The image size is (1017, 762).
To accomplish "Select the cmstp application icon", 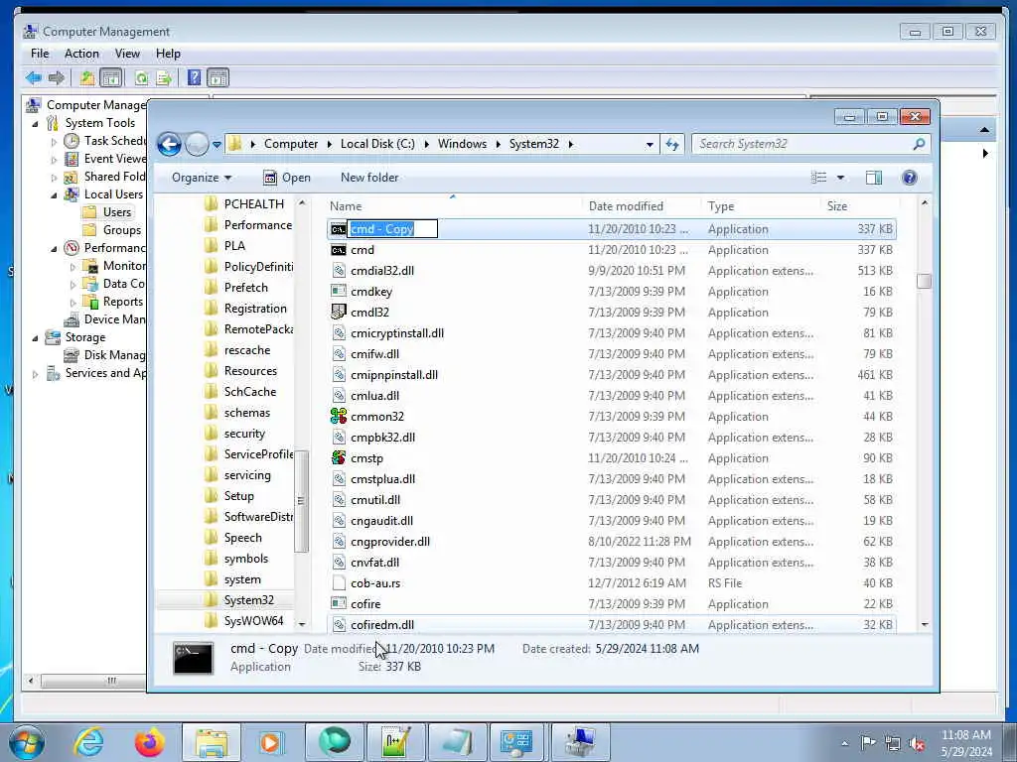I will pos(339,457).
